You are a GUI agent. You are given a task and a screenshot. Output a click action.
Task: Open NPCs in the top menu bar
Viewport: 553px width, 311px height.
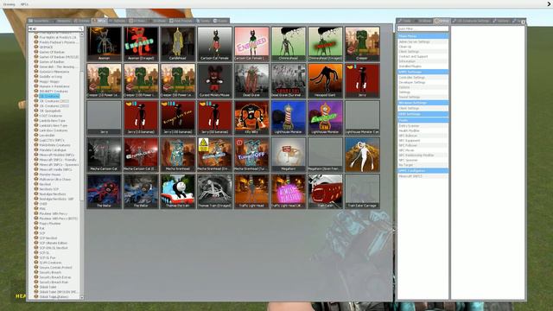tap(24, 4)
